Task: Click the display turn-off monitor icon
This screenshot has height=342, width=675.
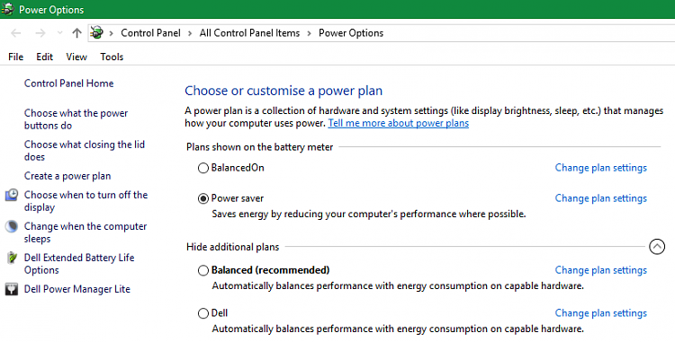Action: (12, 195)
